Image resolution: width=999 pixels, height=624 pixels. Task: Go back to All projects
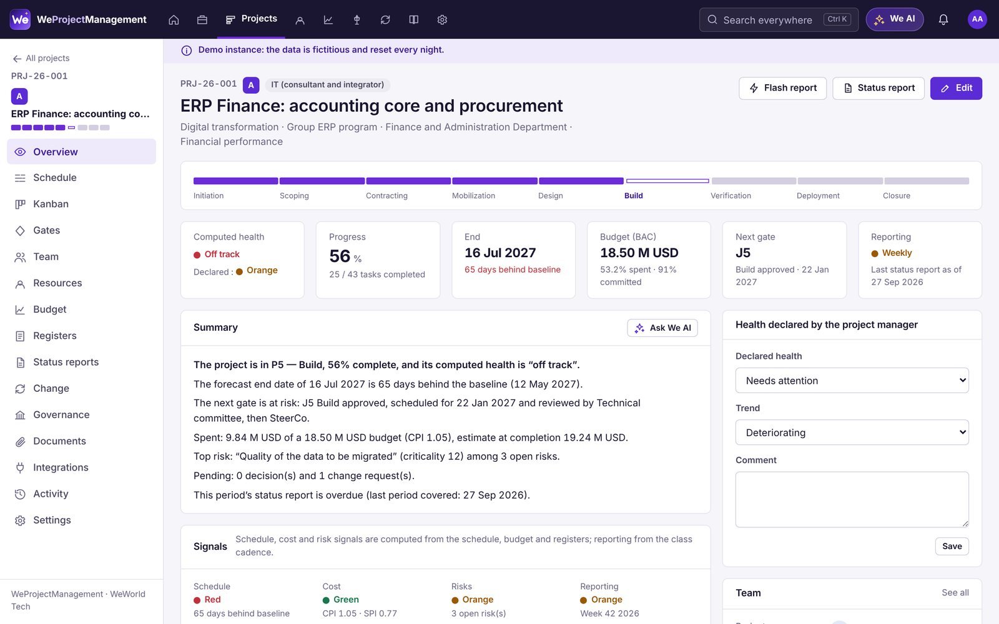coord(41,58)
